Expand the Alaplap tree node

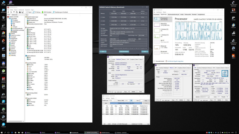pyautogui.click(x=8, y=34)
